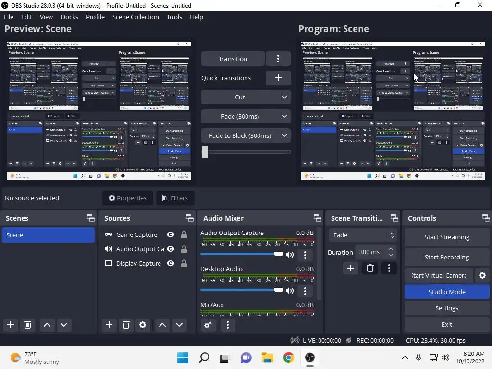
Task: Open Windows Start menu in taskbar
Action: [183, 357]
